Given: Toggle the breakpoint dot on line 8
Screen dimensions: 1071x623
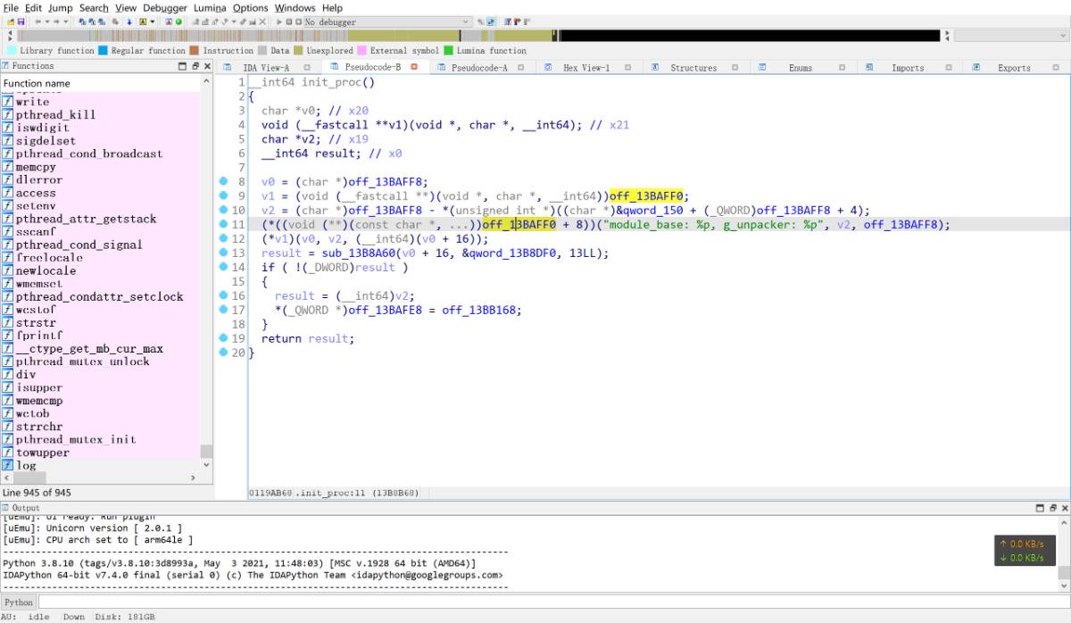Looking at the screenshot, I should (224, 182).
